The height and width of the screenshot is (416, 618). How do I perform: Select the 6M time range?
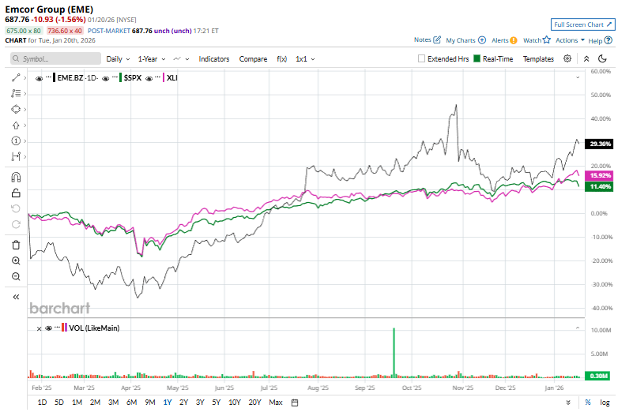[132, 403]
